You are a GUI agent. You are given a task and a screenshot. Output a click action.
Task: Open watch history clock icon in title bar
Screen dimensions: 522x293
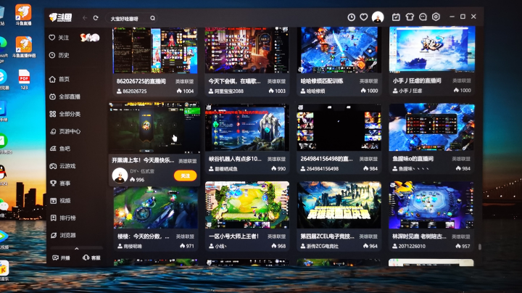point(351,17)
